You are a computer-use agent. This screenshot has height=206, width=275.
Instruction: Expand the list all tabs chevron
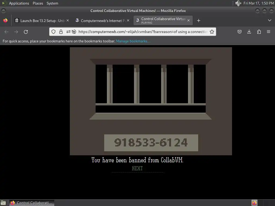[x=270, y=20]
